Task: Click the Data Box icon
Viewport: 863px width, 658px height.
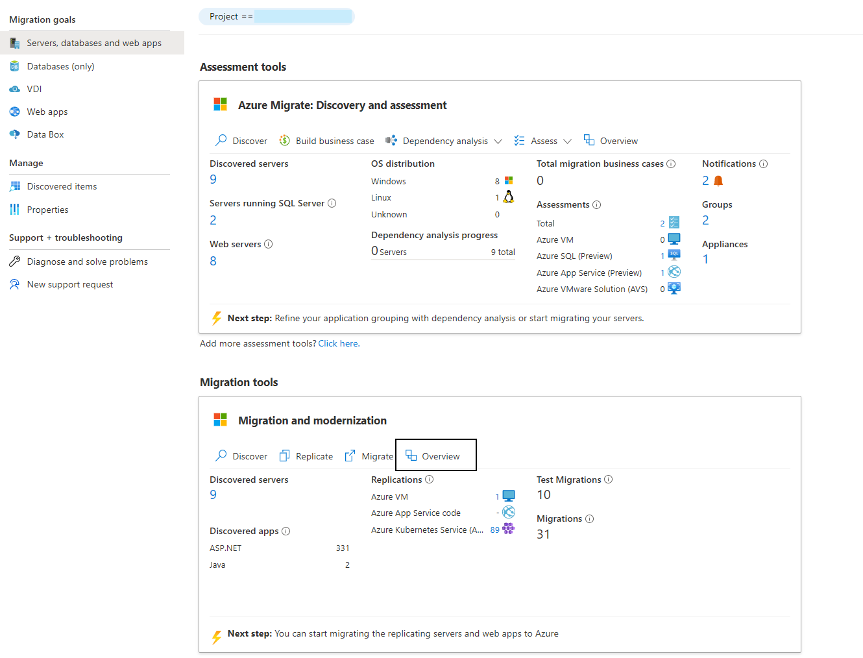Action: [x=14, y=134]
